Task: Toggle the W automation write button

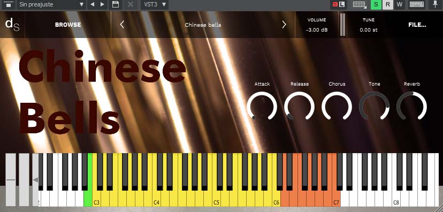Action: [399, 4]
